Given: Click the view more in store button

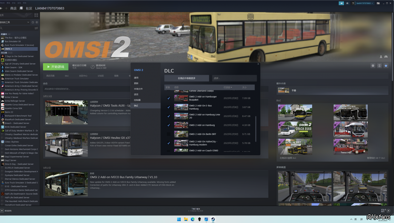Looking at the screenshot, I should click(x=187, y=78).
